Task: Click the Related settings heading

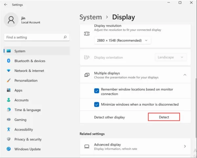Action: [92, 134]
